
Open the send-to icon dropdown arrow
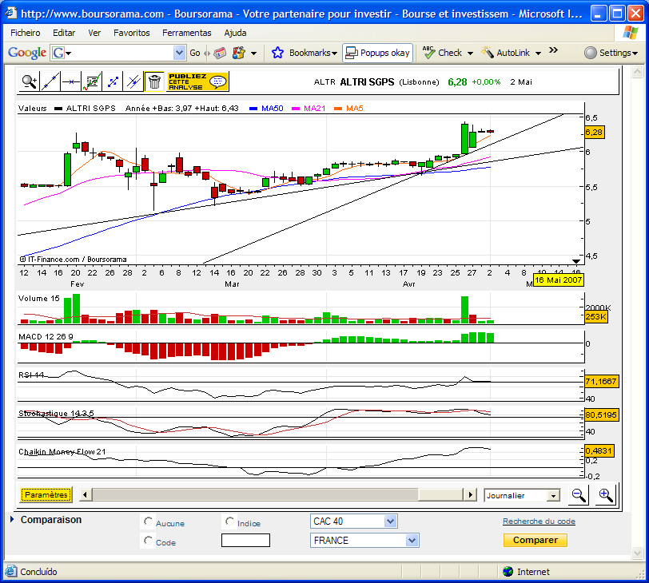(253, 54)
